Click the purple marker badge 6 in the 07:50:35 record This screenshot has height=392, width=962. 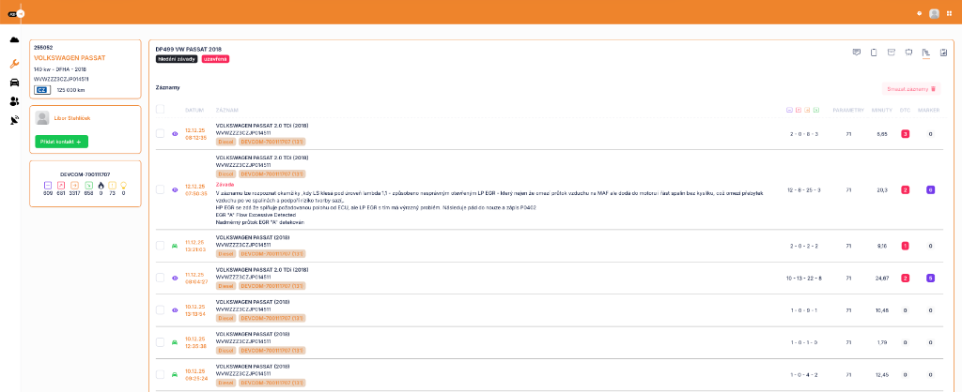930,189
